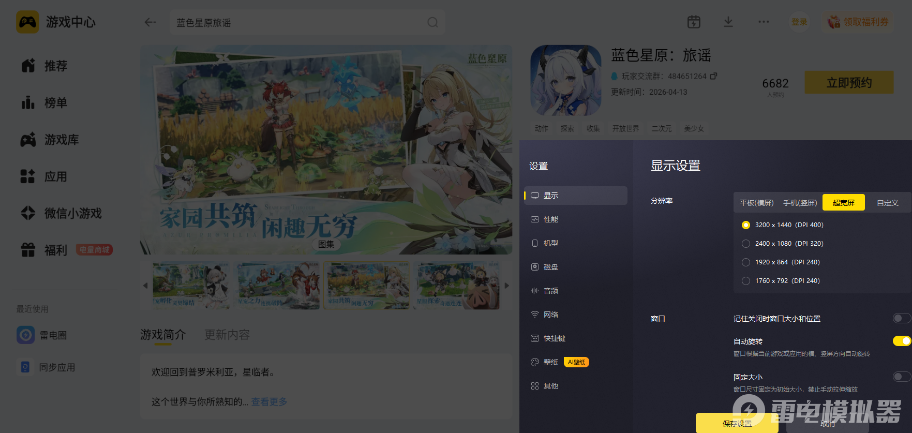Go to 游戏库 game library
This screenshot has width=912, height=433.
[50, 140]
